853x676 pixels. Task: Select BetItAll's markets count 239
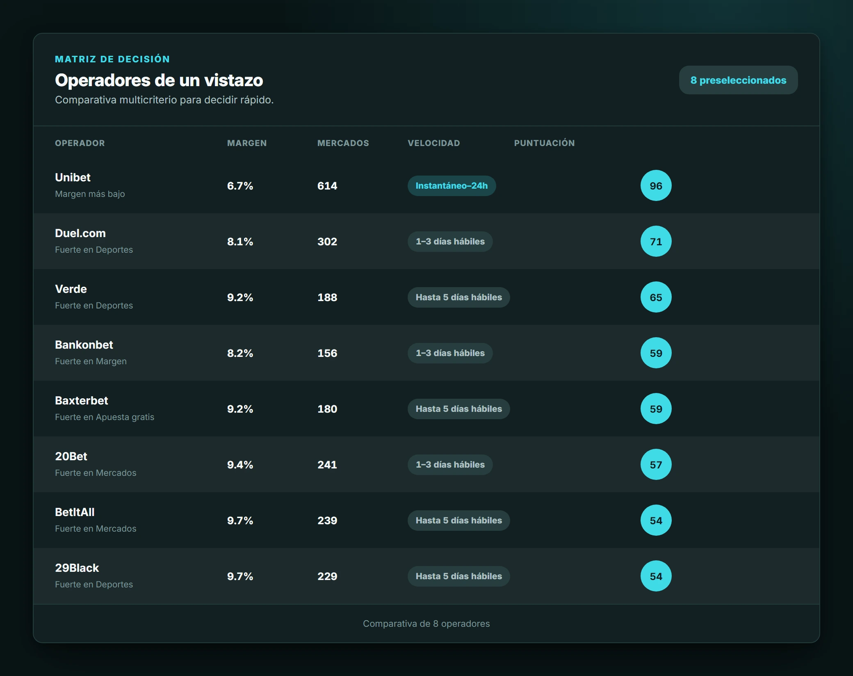point(327,521)
